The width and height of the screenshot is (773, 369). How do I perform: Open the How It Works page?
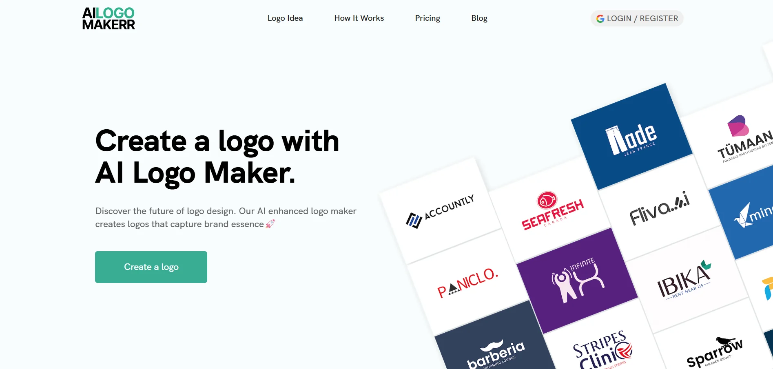(359, 18)
